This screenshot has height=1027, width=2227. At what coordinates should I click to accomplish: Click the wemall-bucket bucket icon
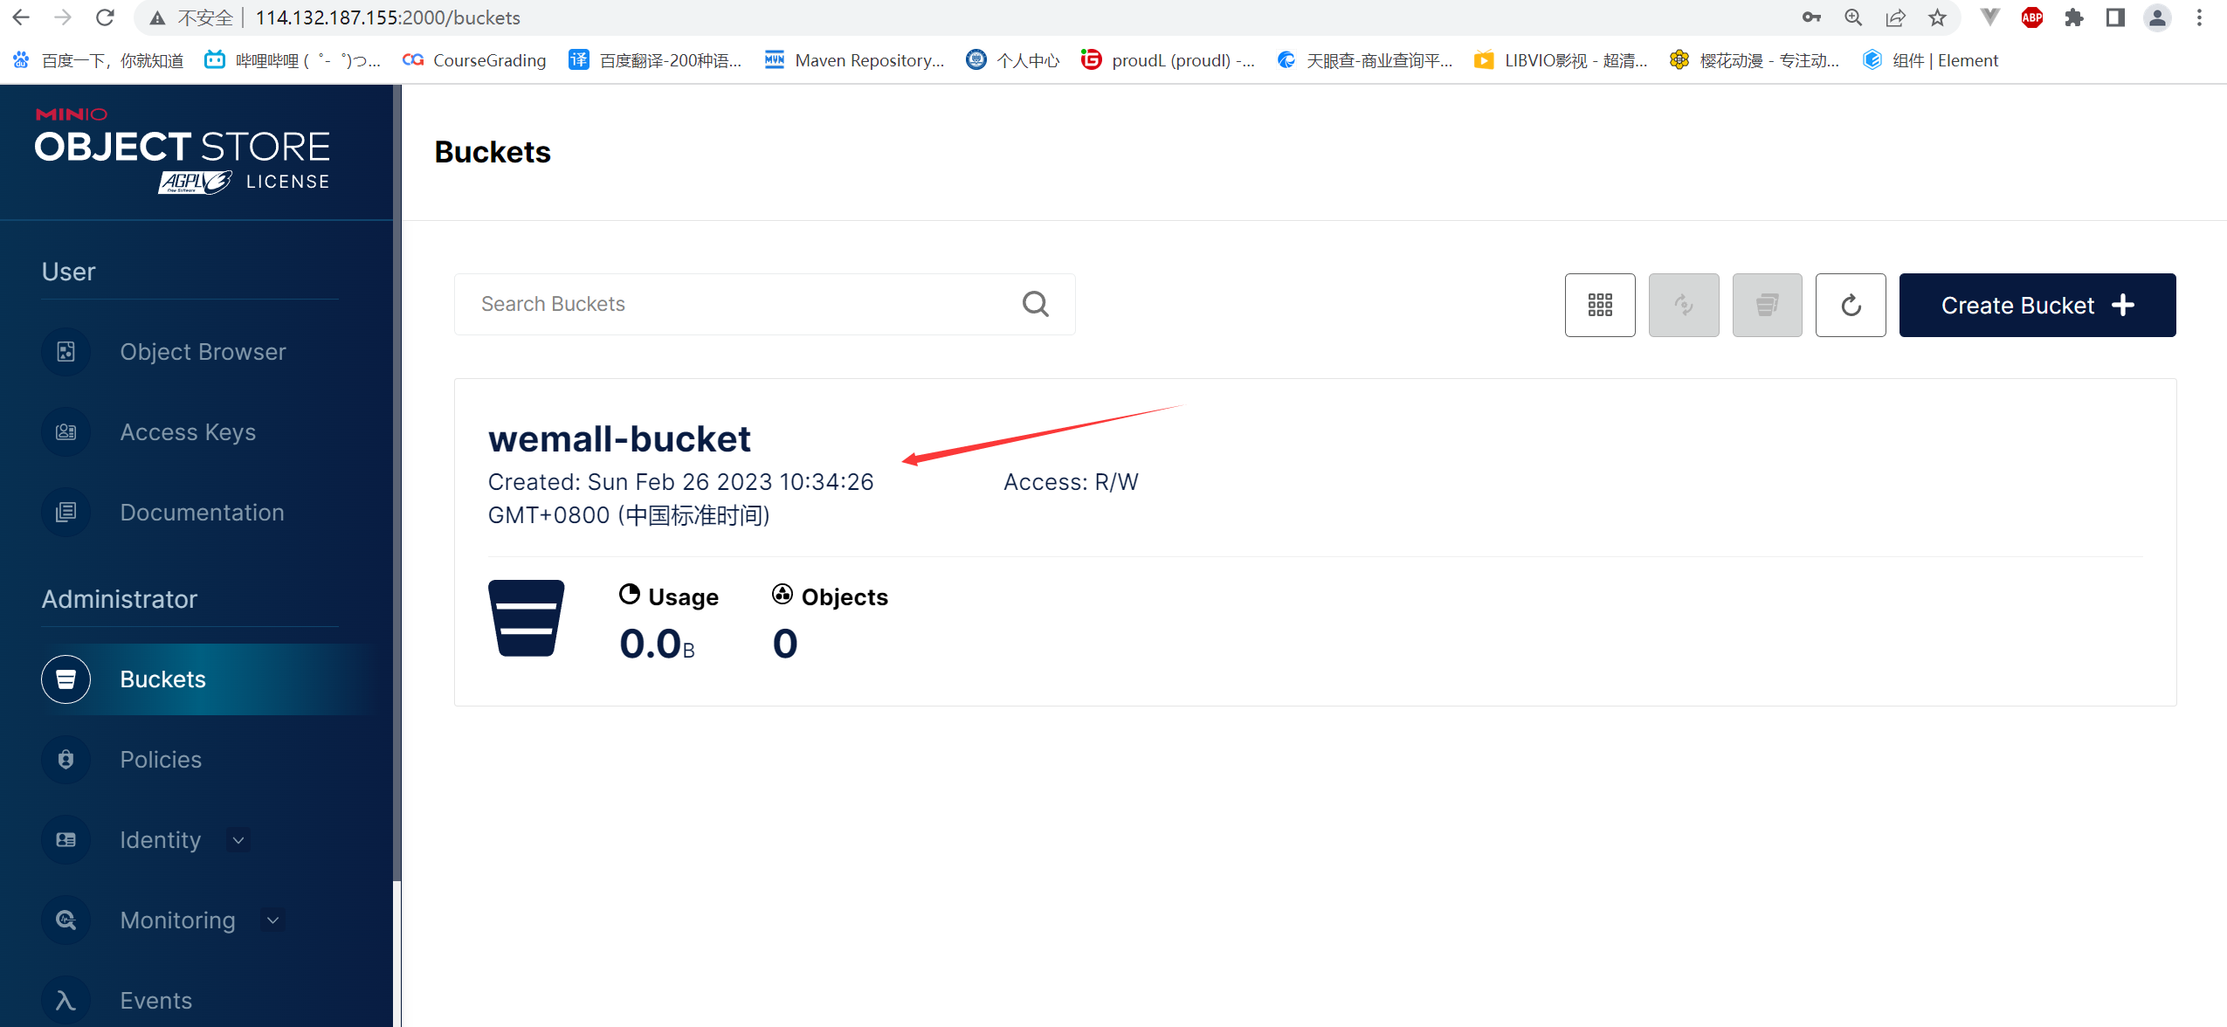coord(526,617)
